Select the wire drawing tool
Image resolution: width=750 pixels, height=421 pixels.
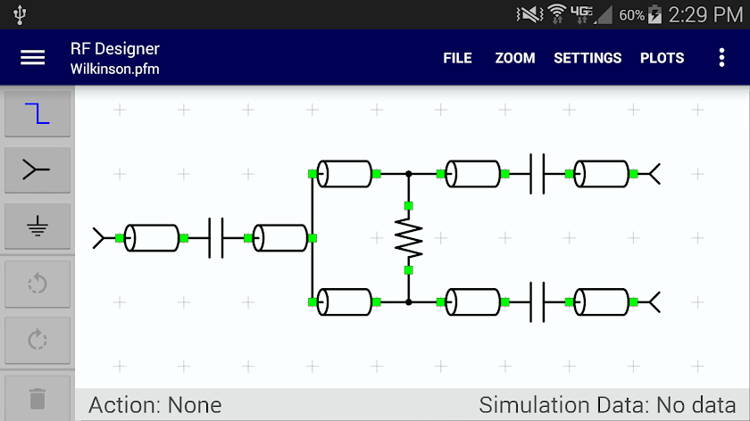[x=37, y=114]
